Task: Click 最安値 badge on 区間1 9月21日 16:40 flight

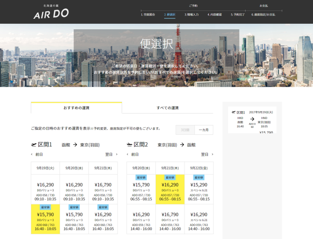Action: click(103, 207)
